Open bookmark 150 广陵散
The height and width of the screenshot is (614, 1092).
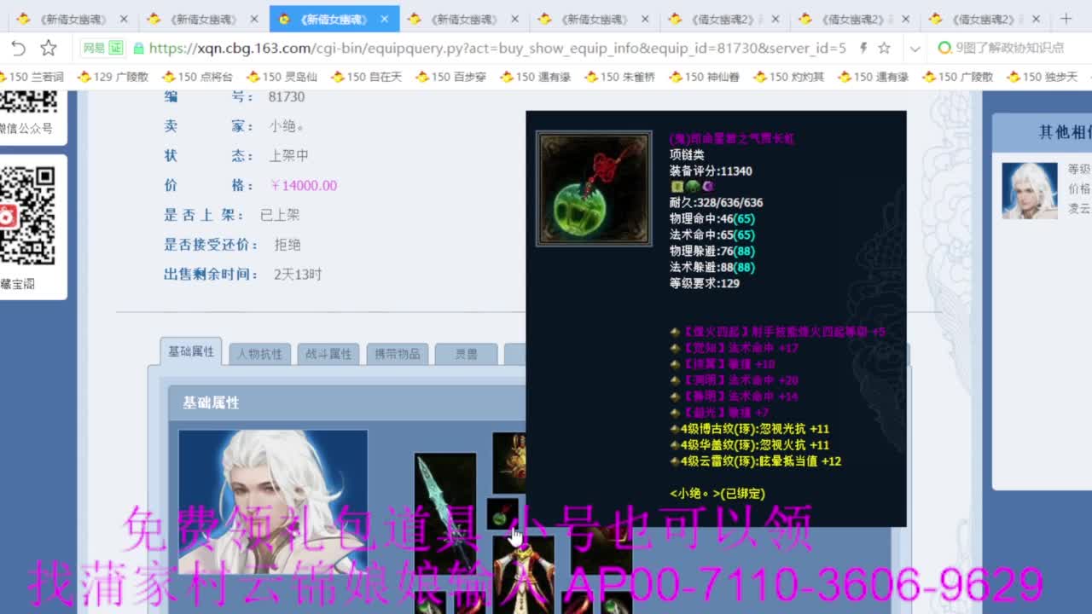(957, 77)
